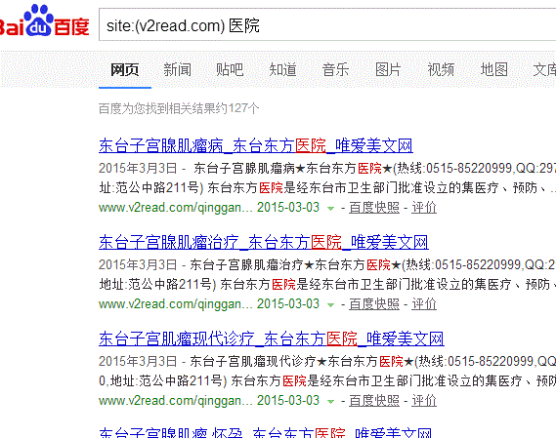Open 百度快照 for 东台子宫肌瘤现代诊疗 result
556x438 pixels.
click(x=374, y=401)
